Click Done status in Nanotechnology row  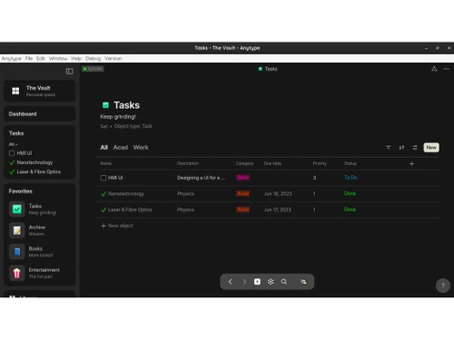350,194
